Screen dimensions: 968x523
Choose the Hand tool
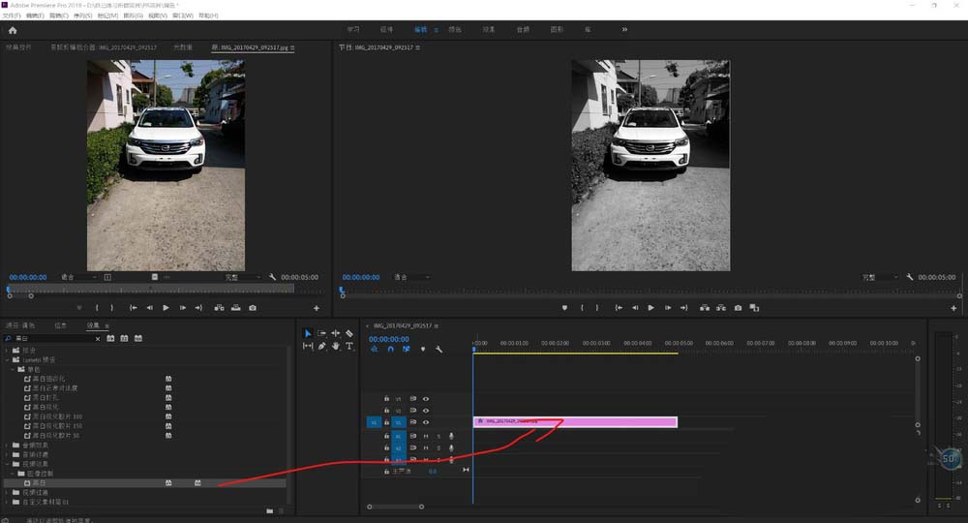pos(336,346)
